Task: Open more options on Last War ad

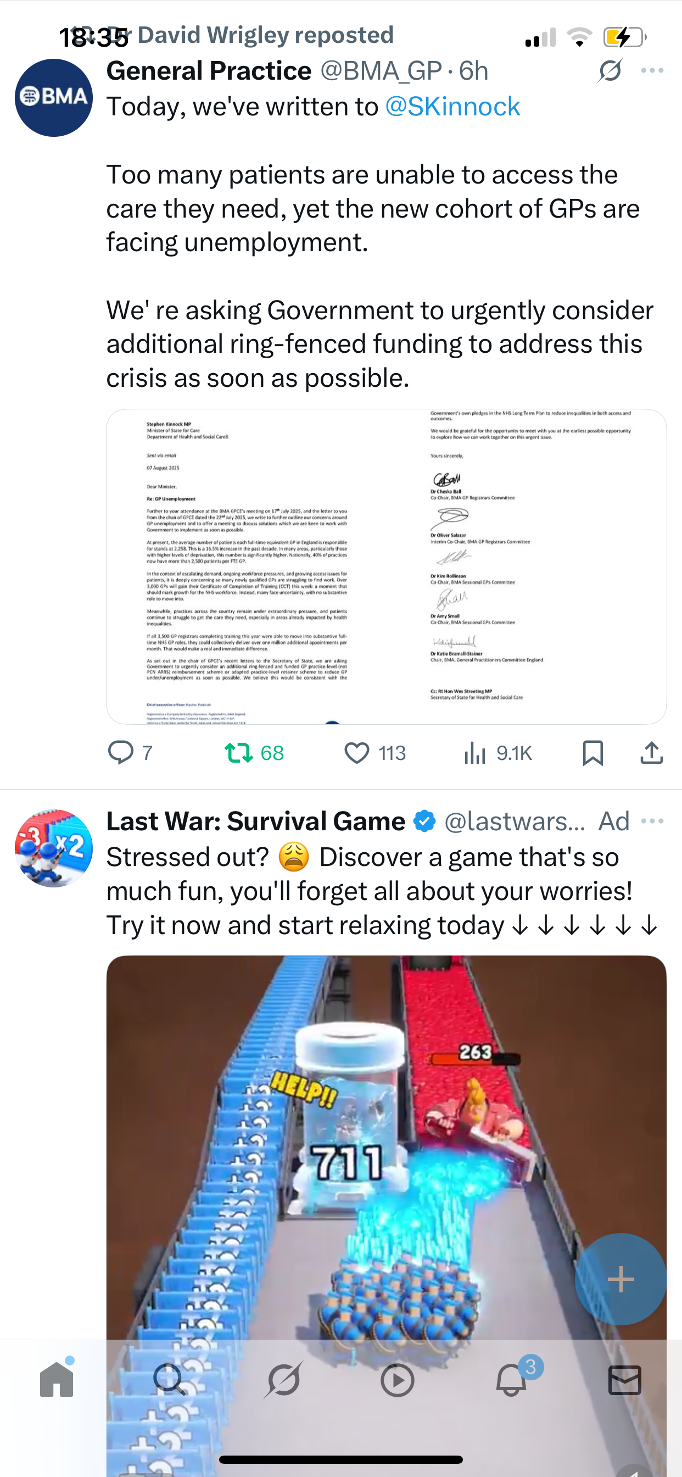Action: [652, 821]
